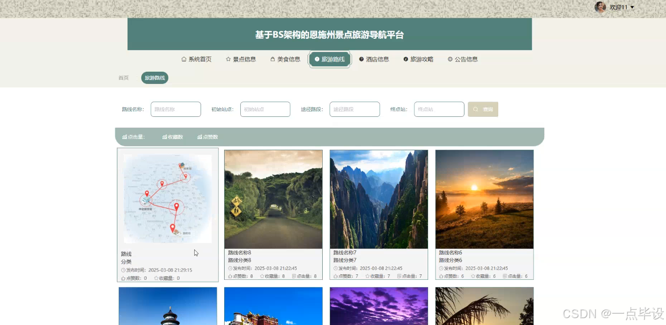Click the copyright icon beside 公告信息

click(450, 59)
